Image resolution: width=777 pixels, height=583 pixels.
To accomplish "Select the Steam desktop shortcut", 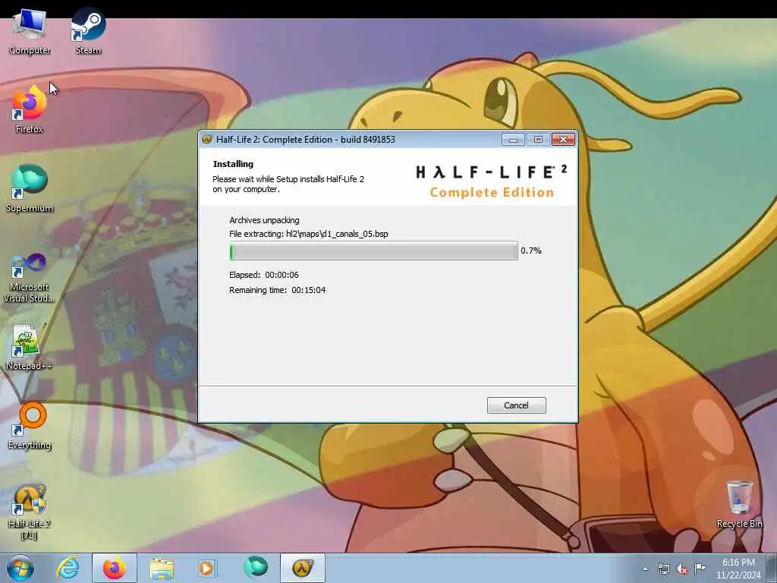I will click(x=88, y=31).
